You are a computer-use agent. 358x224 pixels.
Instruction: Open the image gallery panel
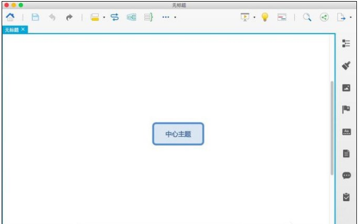(x=346, y=88)
